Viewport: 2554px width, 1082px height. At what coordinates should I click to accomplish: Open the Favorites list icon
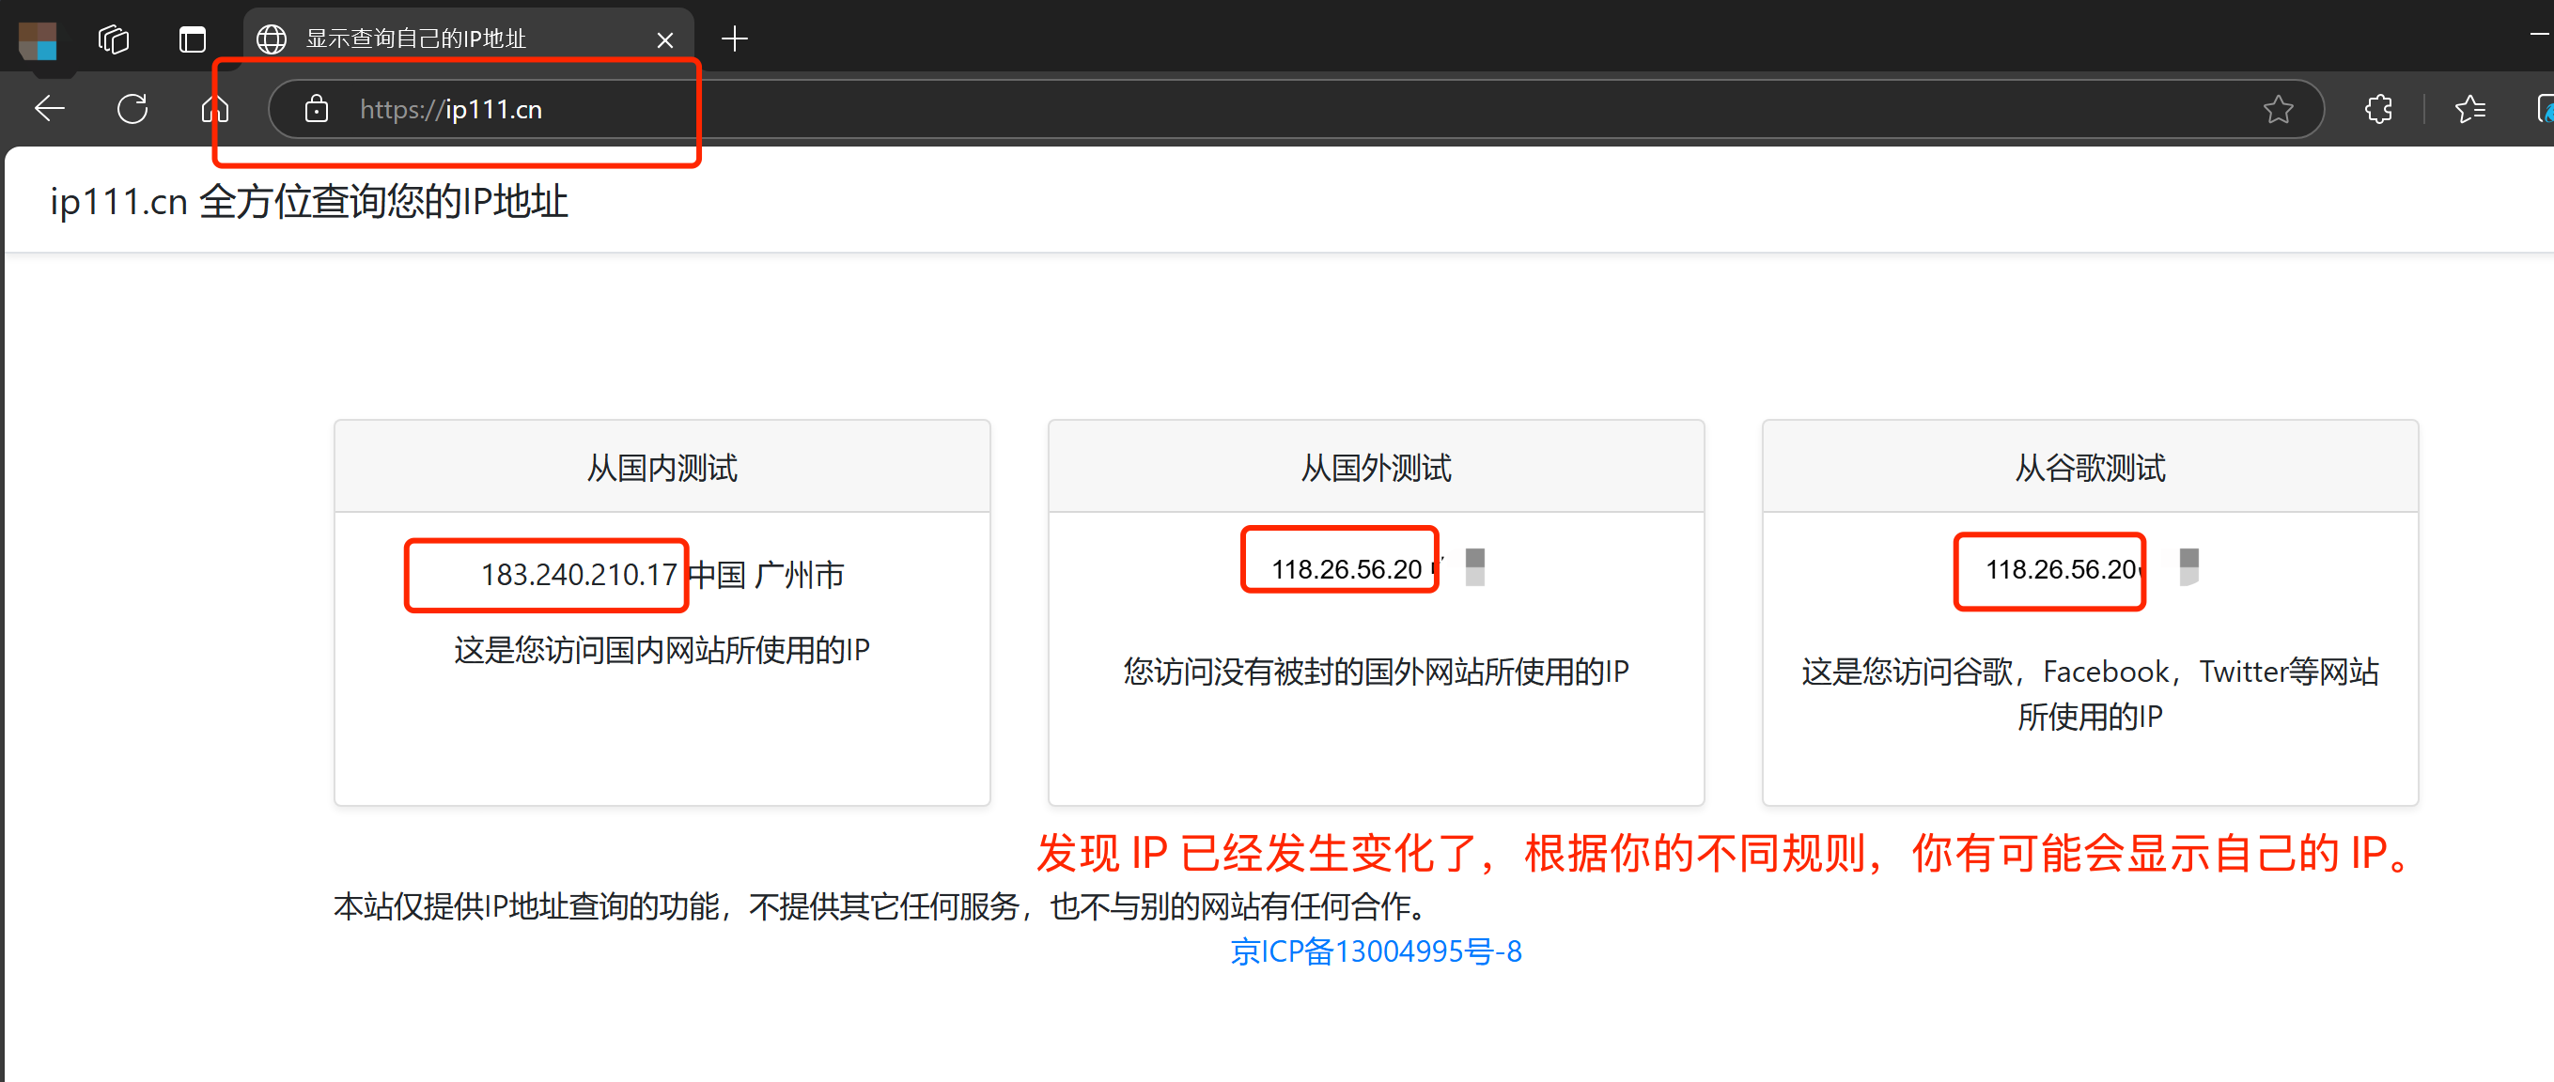pyautogui.click(x=2469, y=109)
